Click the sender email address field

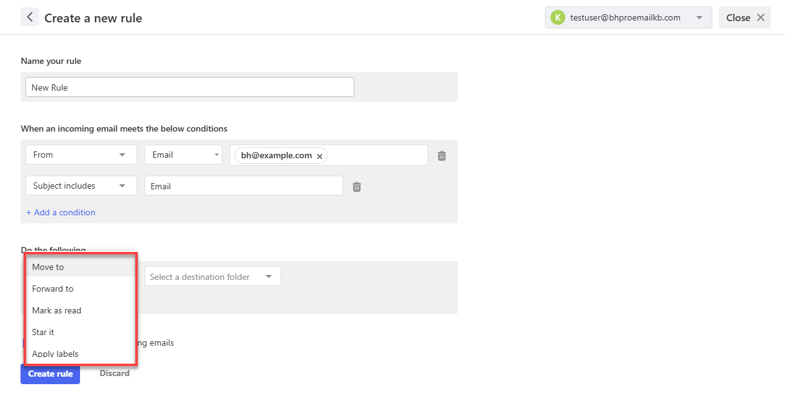click(329, 155)
